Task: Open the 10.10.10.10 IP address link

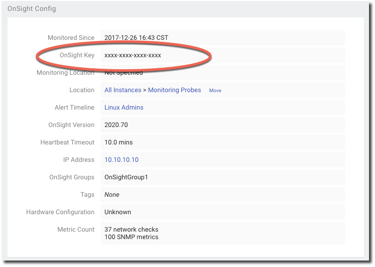Action: pyautogui.click(x=121, y=160)
